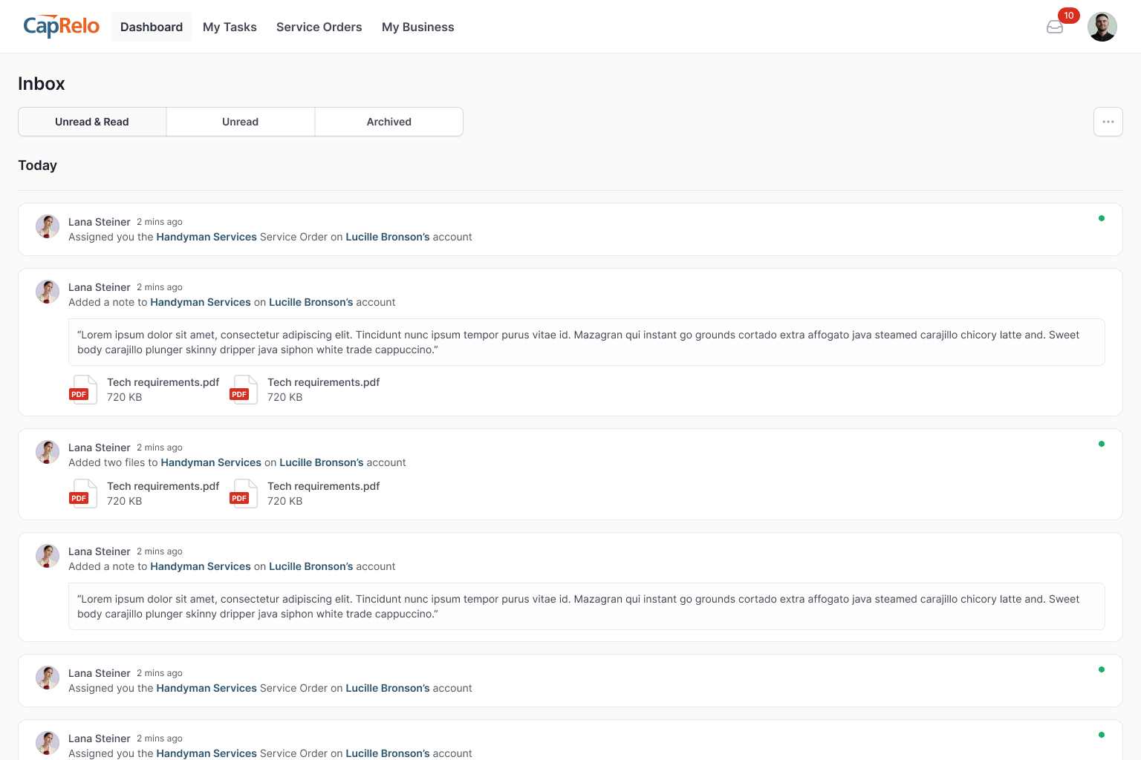
Task: Open first PDF icon in 'Added two files' message
Action: 83,494
